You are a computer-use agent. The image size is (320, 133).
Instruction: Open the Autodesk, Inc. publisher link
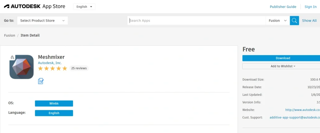(x=50, y=63)
